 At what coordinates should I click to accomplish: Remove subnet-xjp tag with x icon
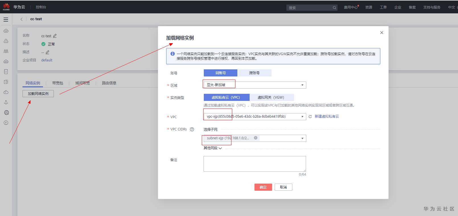point(256,138)
